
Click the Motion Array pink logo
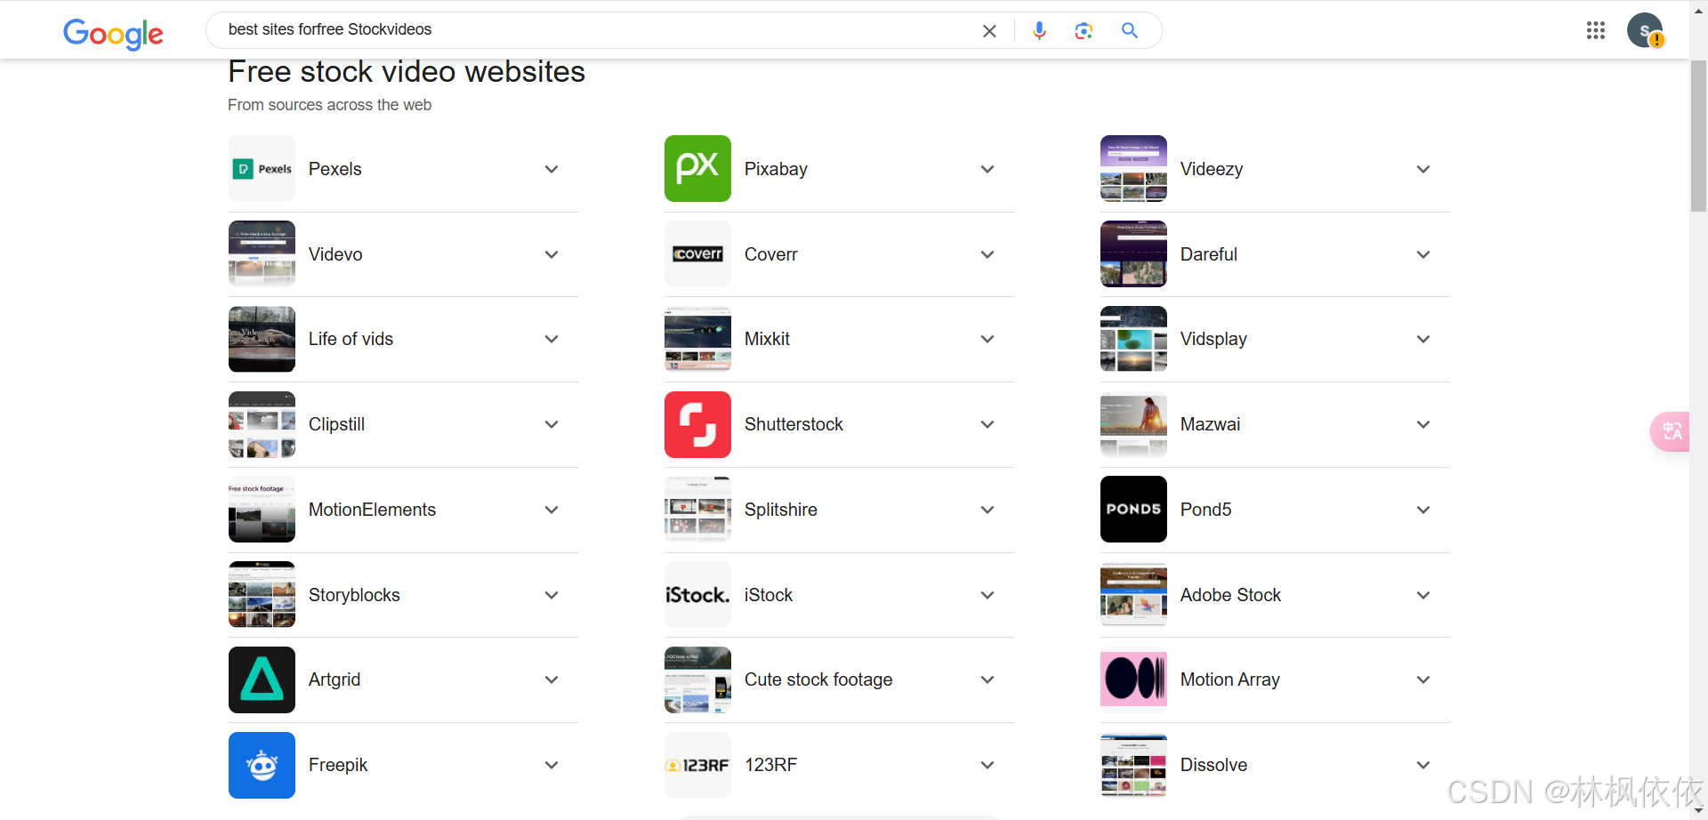click(x=1133, y=679)
